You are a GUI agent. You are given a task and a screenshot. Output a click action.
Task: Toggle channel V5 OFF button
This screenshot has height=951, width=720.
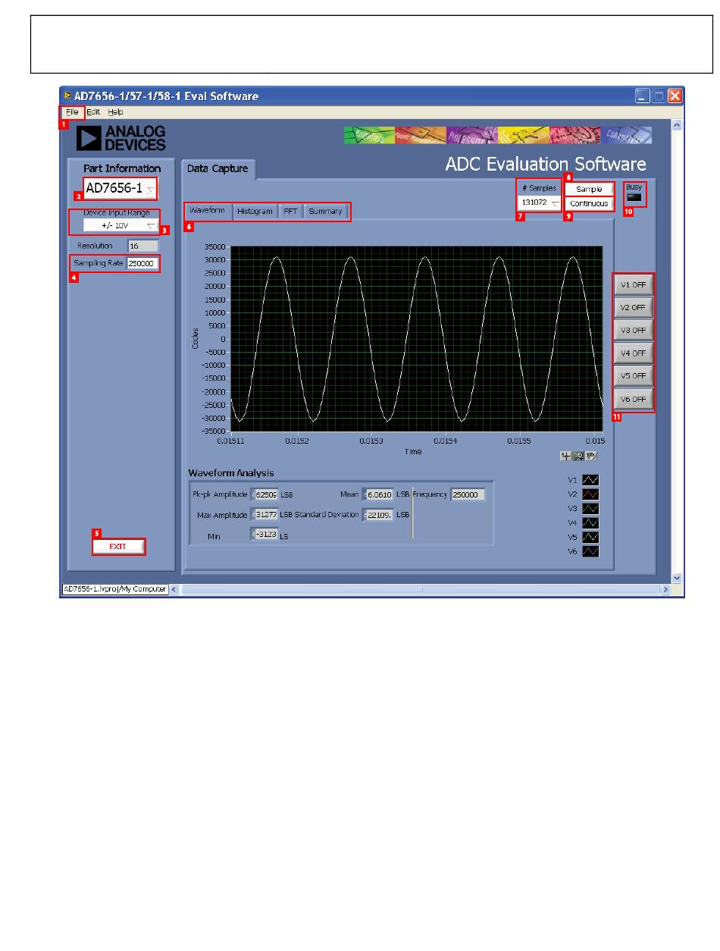(x=633, y=376)
